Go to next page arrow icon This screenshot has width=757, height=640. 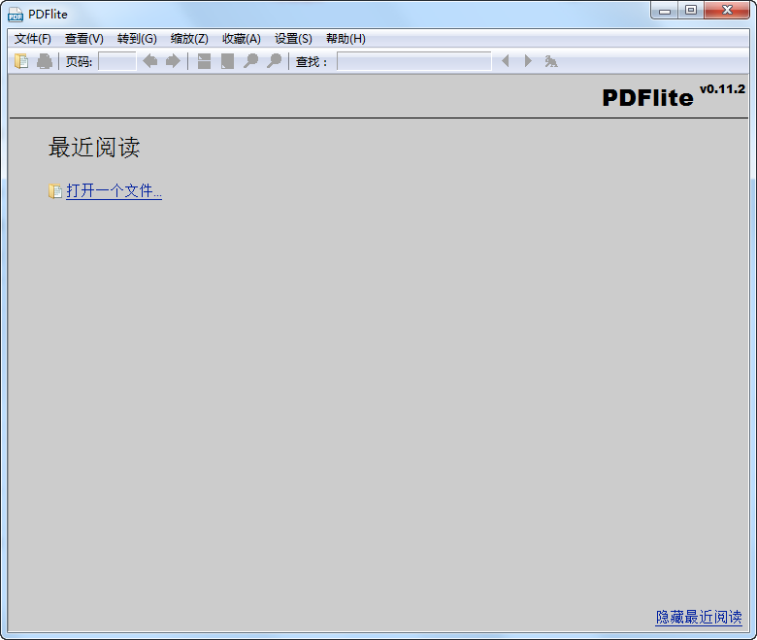coord(173,61)
